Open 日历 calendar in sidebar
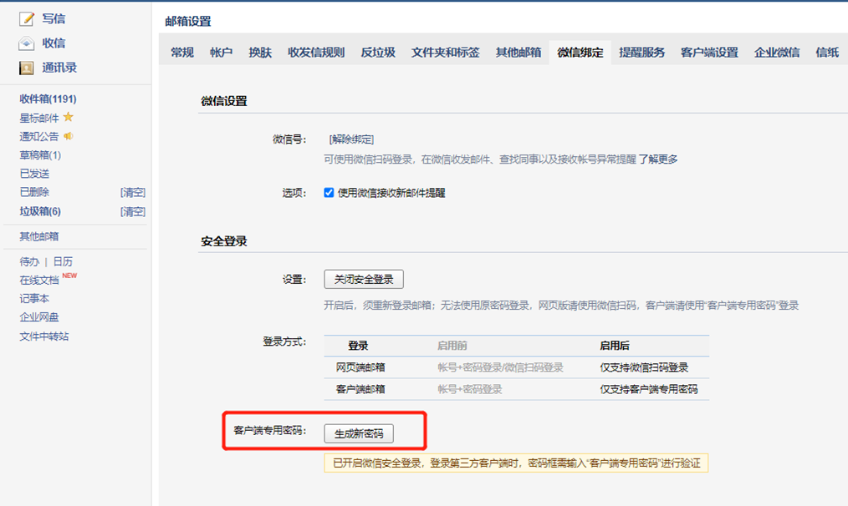This screenshot has height=506, width=848. [63, 261]
